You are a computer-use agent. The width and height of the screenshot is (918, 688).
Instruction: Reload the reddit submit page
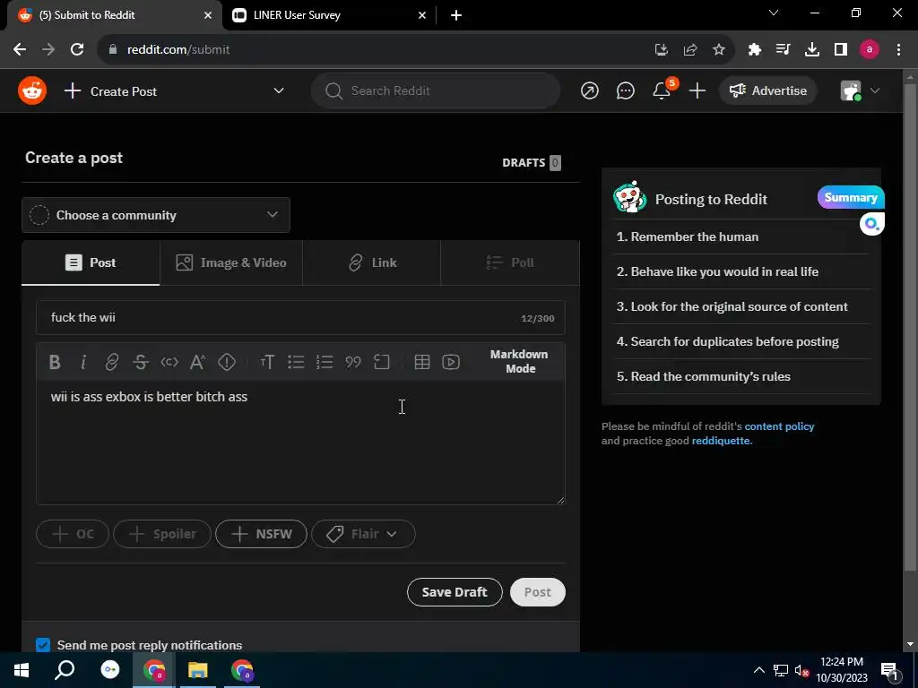[x=77, y=50]
